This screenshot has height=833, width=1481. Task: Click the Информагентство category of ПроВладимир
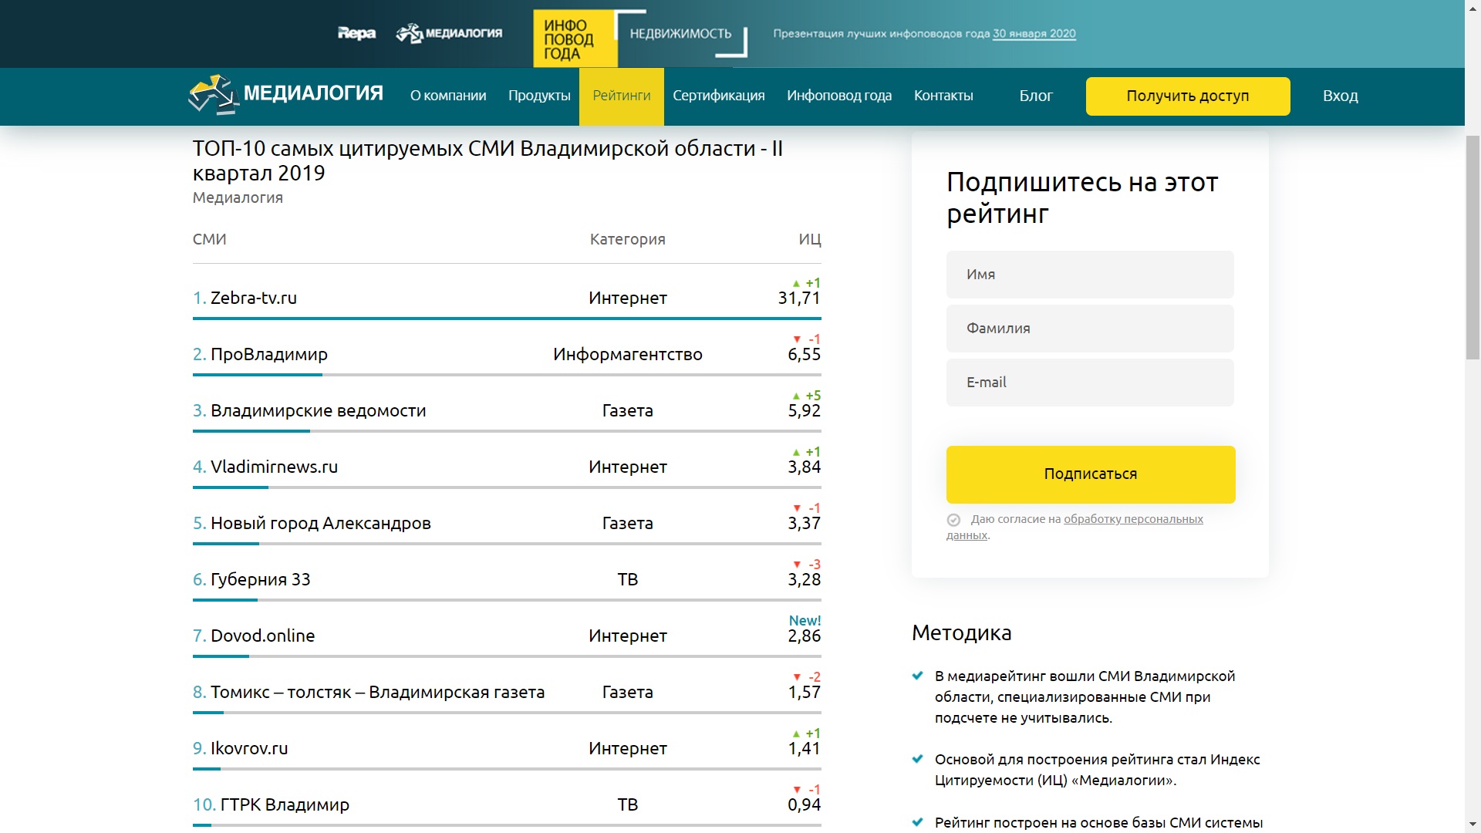coord(628,355)
